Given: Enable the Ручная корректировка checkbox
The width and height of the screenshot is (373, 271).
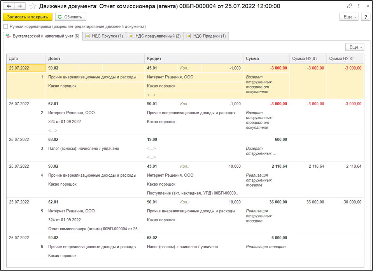Looking at the screenshot, I should [5, 27].
